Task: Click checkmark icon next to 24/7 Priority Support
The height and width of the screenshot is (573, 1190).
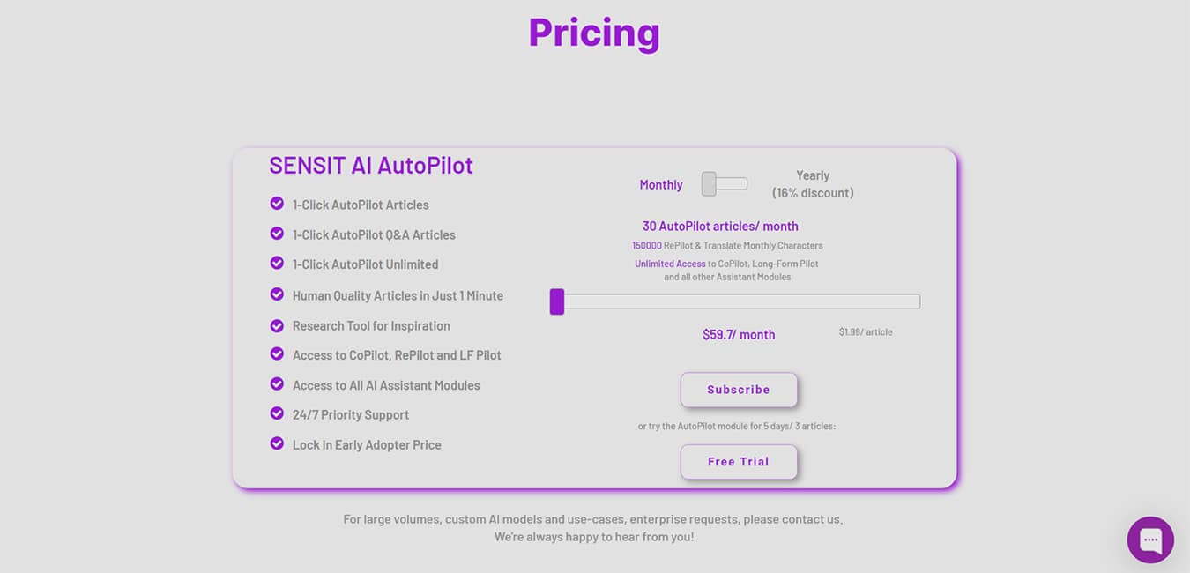Action: [277, 413]
